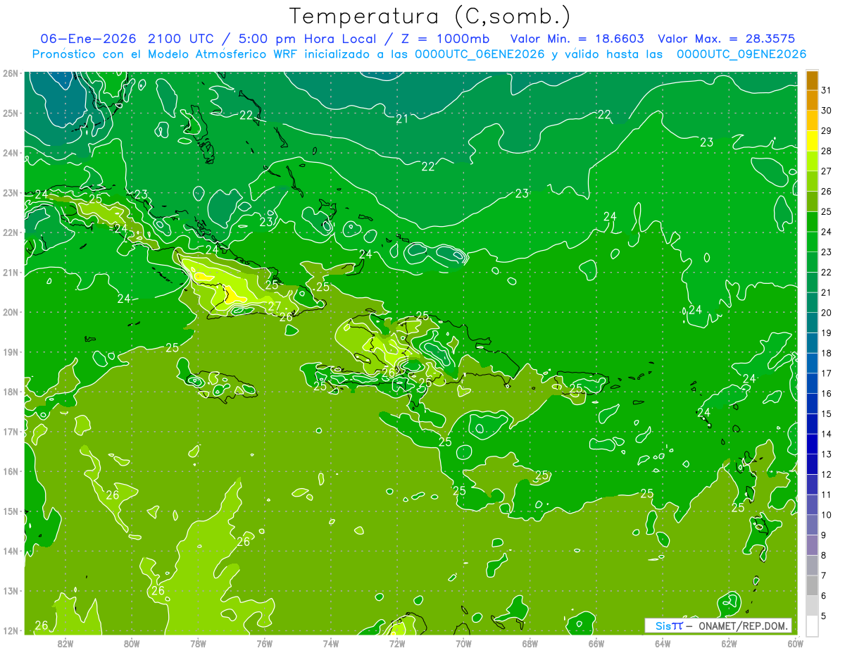Click the '22N' latitude label
845x653 pixels.
point(11,232)
